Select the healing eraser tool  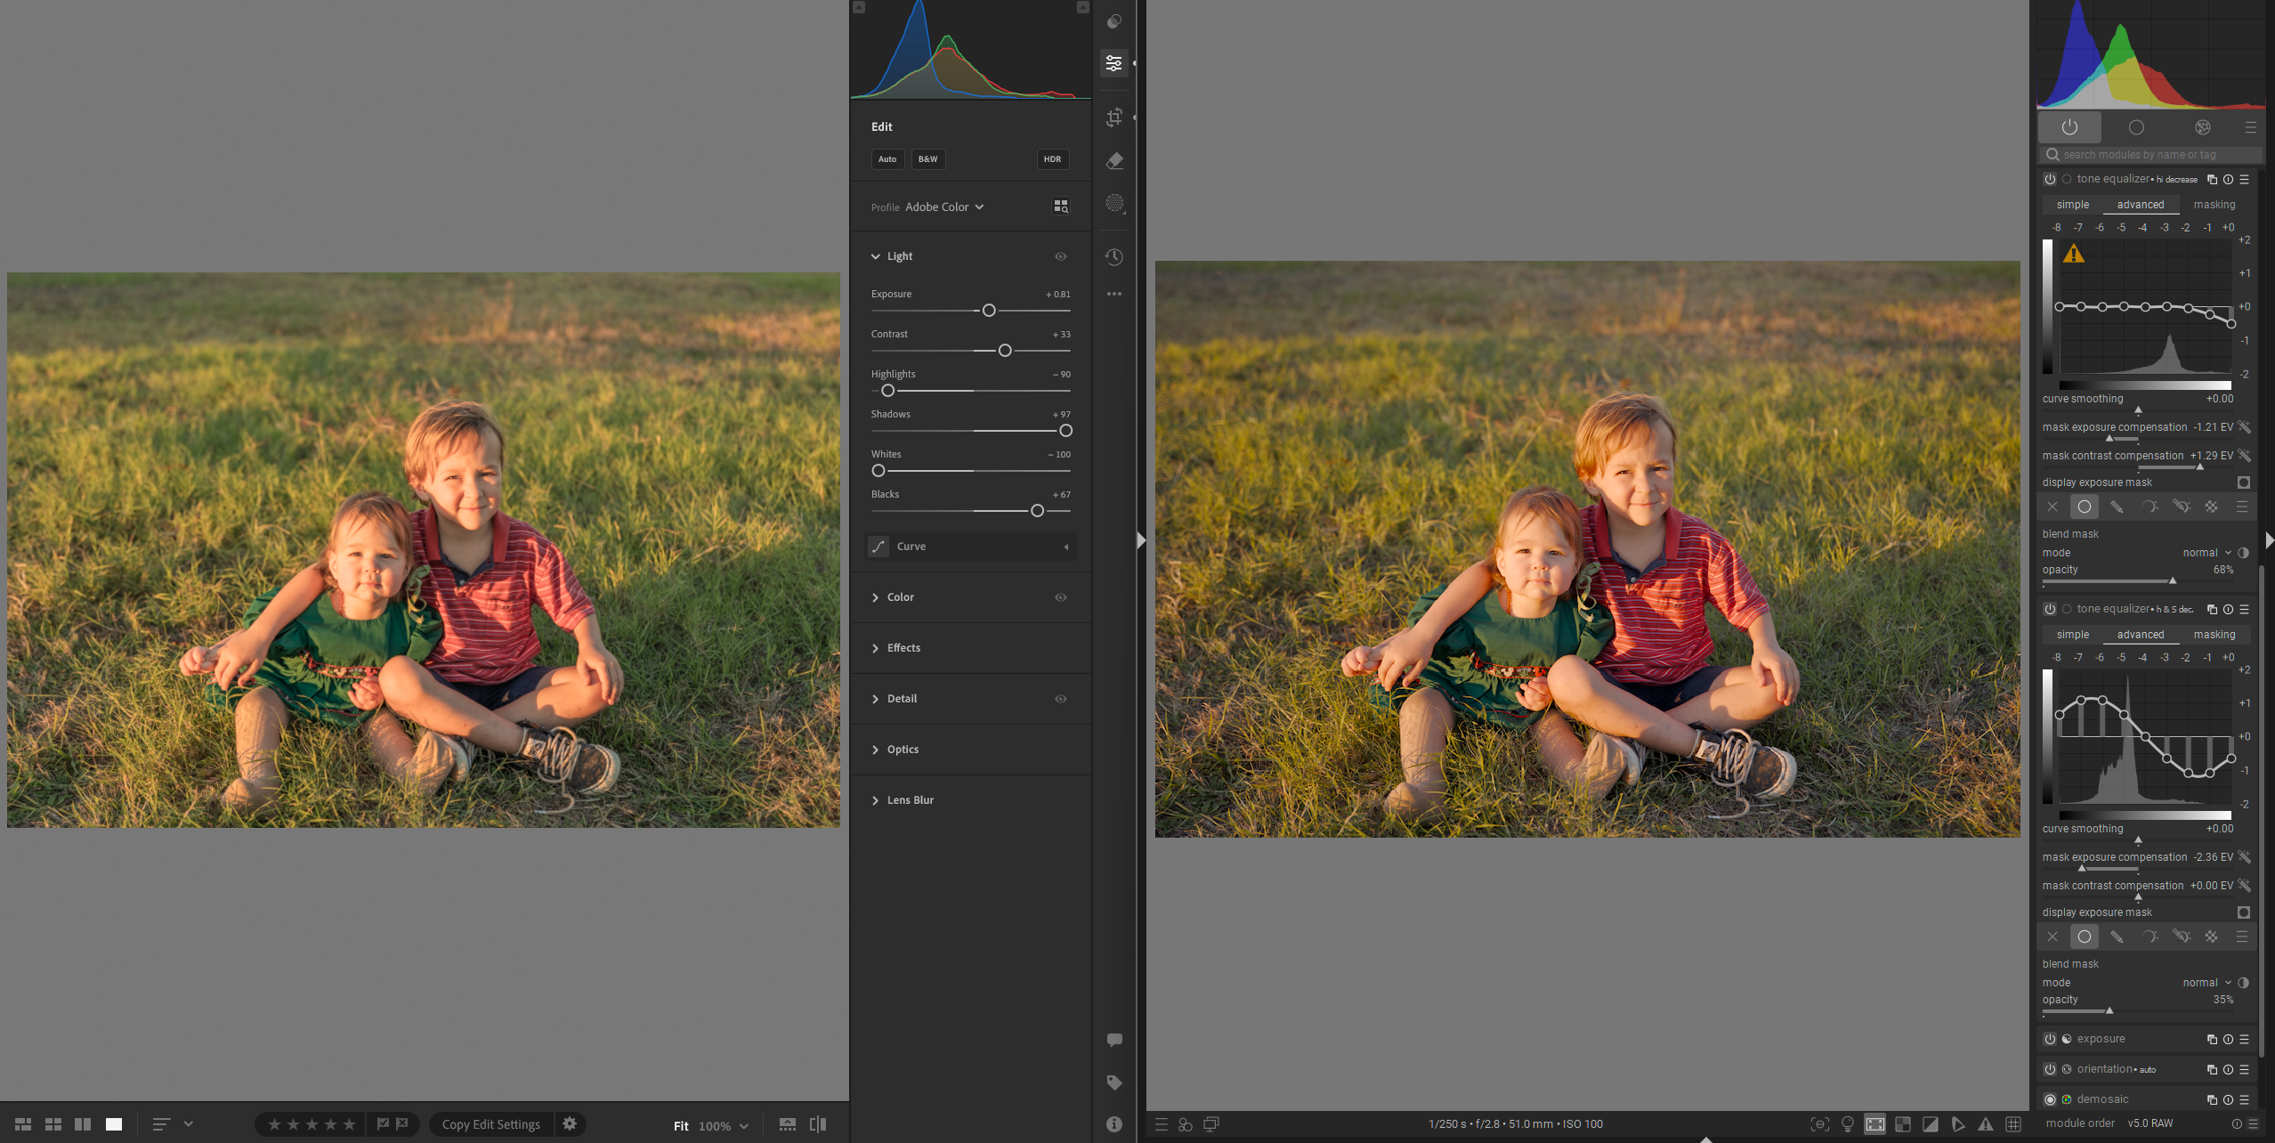1113,161
